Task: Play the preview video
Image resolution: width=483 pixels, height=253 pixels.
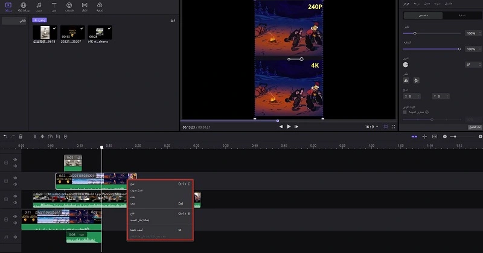Action: pyautogui.click(x=289, y=126)
